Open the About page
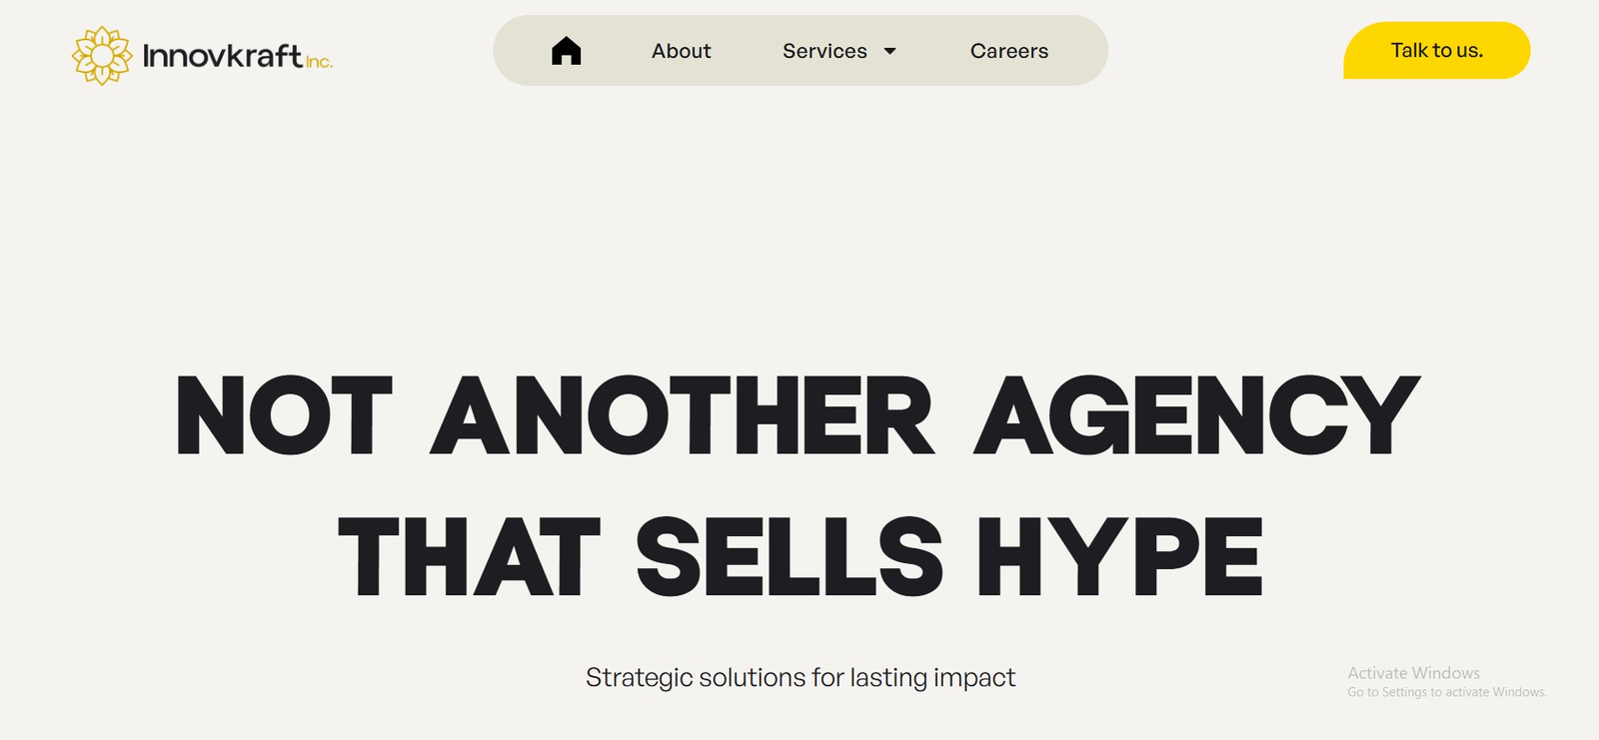The width and height of the screenshot is (1599, 740). pos(681,51)
